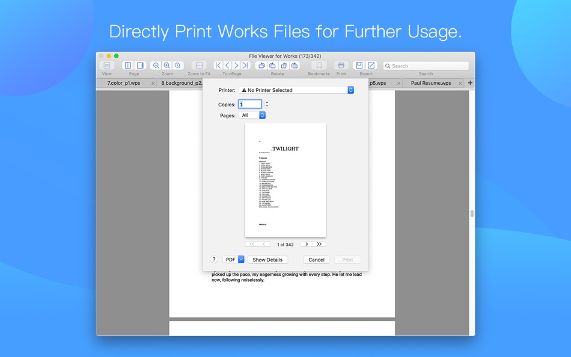
Task: Jump to last preview page button
Action: pos(319,244)
